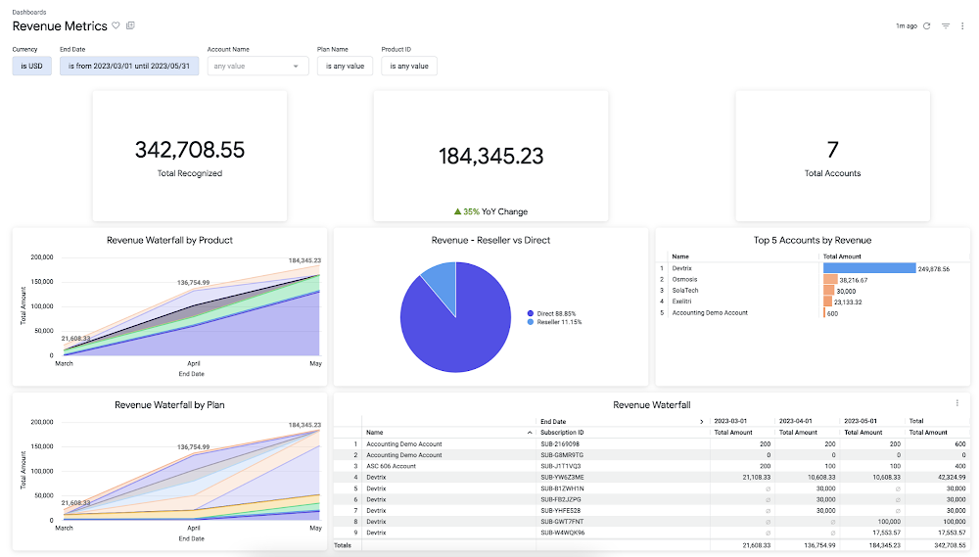This screenshot has height=557, width=979.
Task: Click the Revenue Waterfall by Plan title
Action: pos(169,404)
